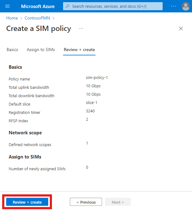Click the Network scope section heading
The image size is (192, 212).
coord(25,133)
